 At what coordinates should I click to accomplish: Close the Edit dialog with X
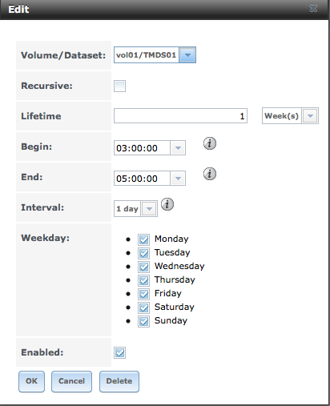[313, 9]
